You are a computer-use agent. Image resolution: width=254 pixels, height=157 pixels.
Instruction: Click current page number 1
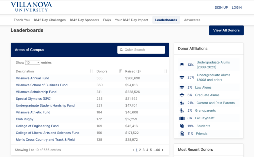[137, 150]
